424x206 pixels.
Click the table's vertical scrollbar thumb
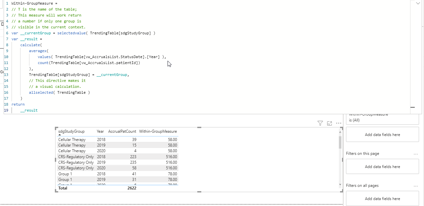340,142
